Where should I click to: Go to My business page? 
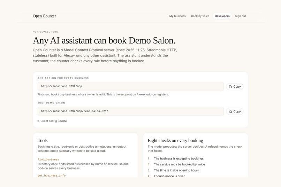point(177,16)
